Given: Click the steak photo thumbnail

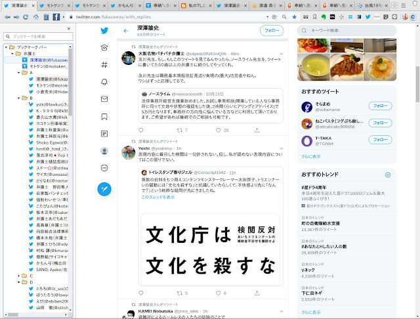Looking at the screenshot, I should coord(346,67).
